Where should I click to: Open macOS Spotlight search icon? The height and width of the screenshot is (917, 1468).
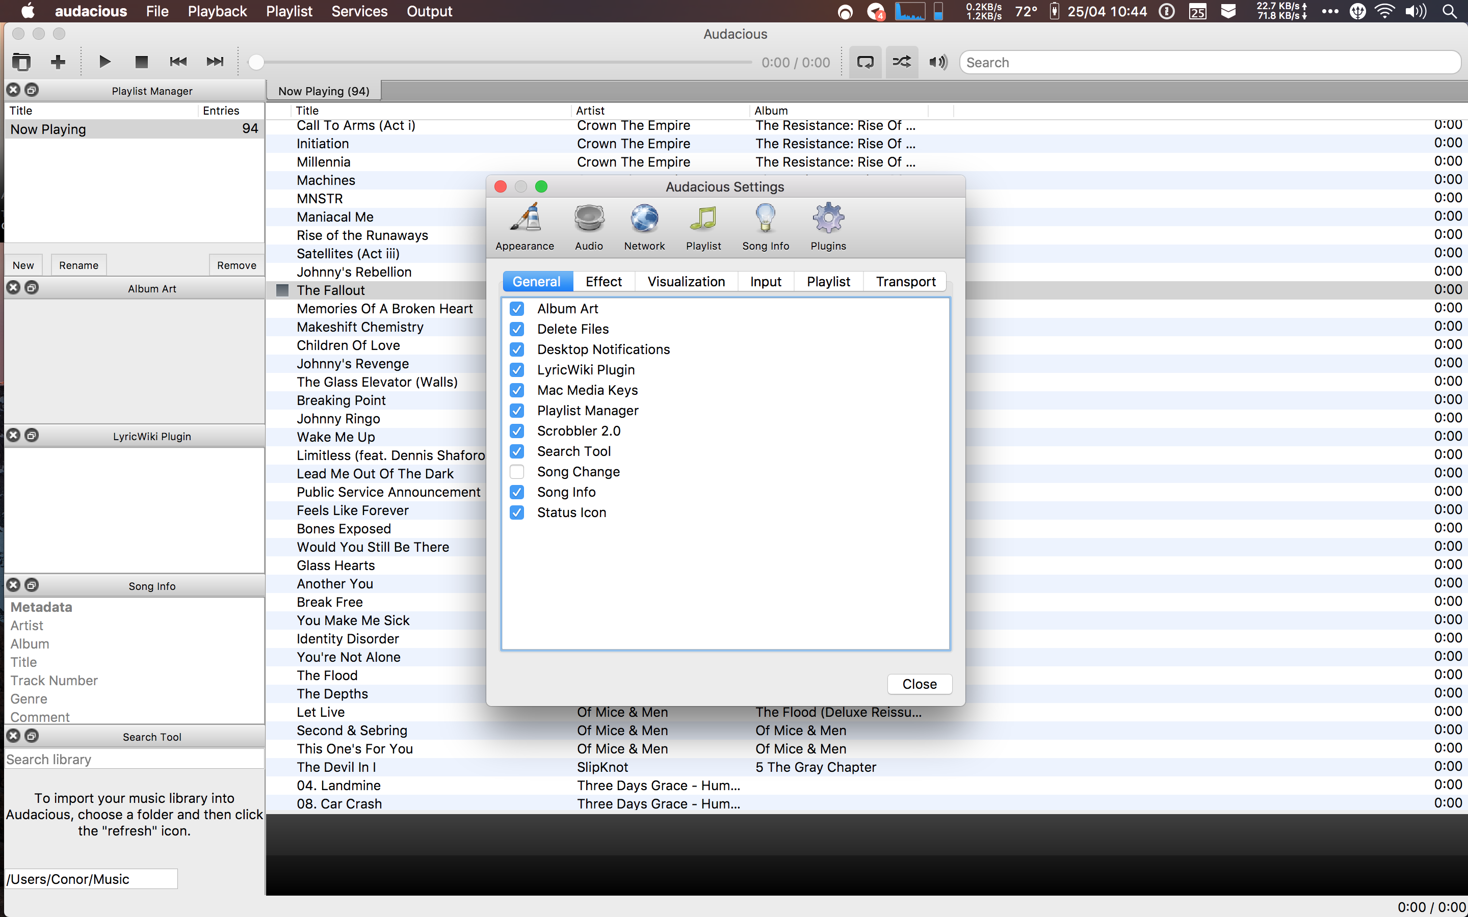point(1450,11)
